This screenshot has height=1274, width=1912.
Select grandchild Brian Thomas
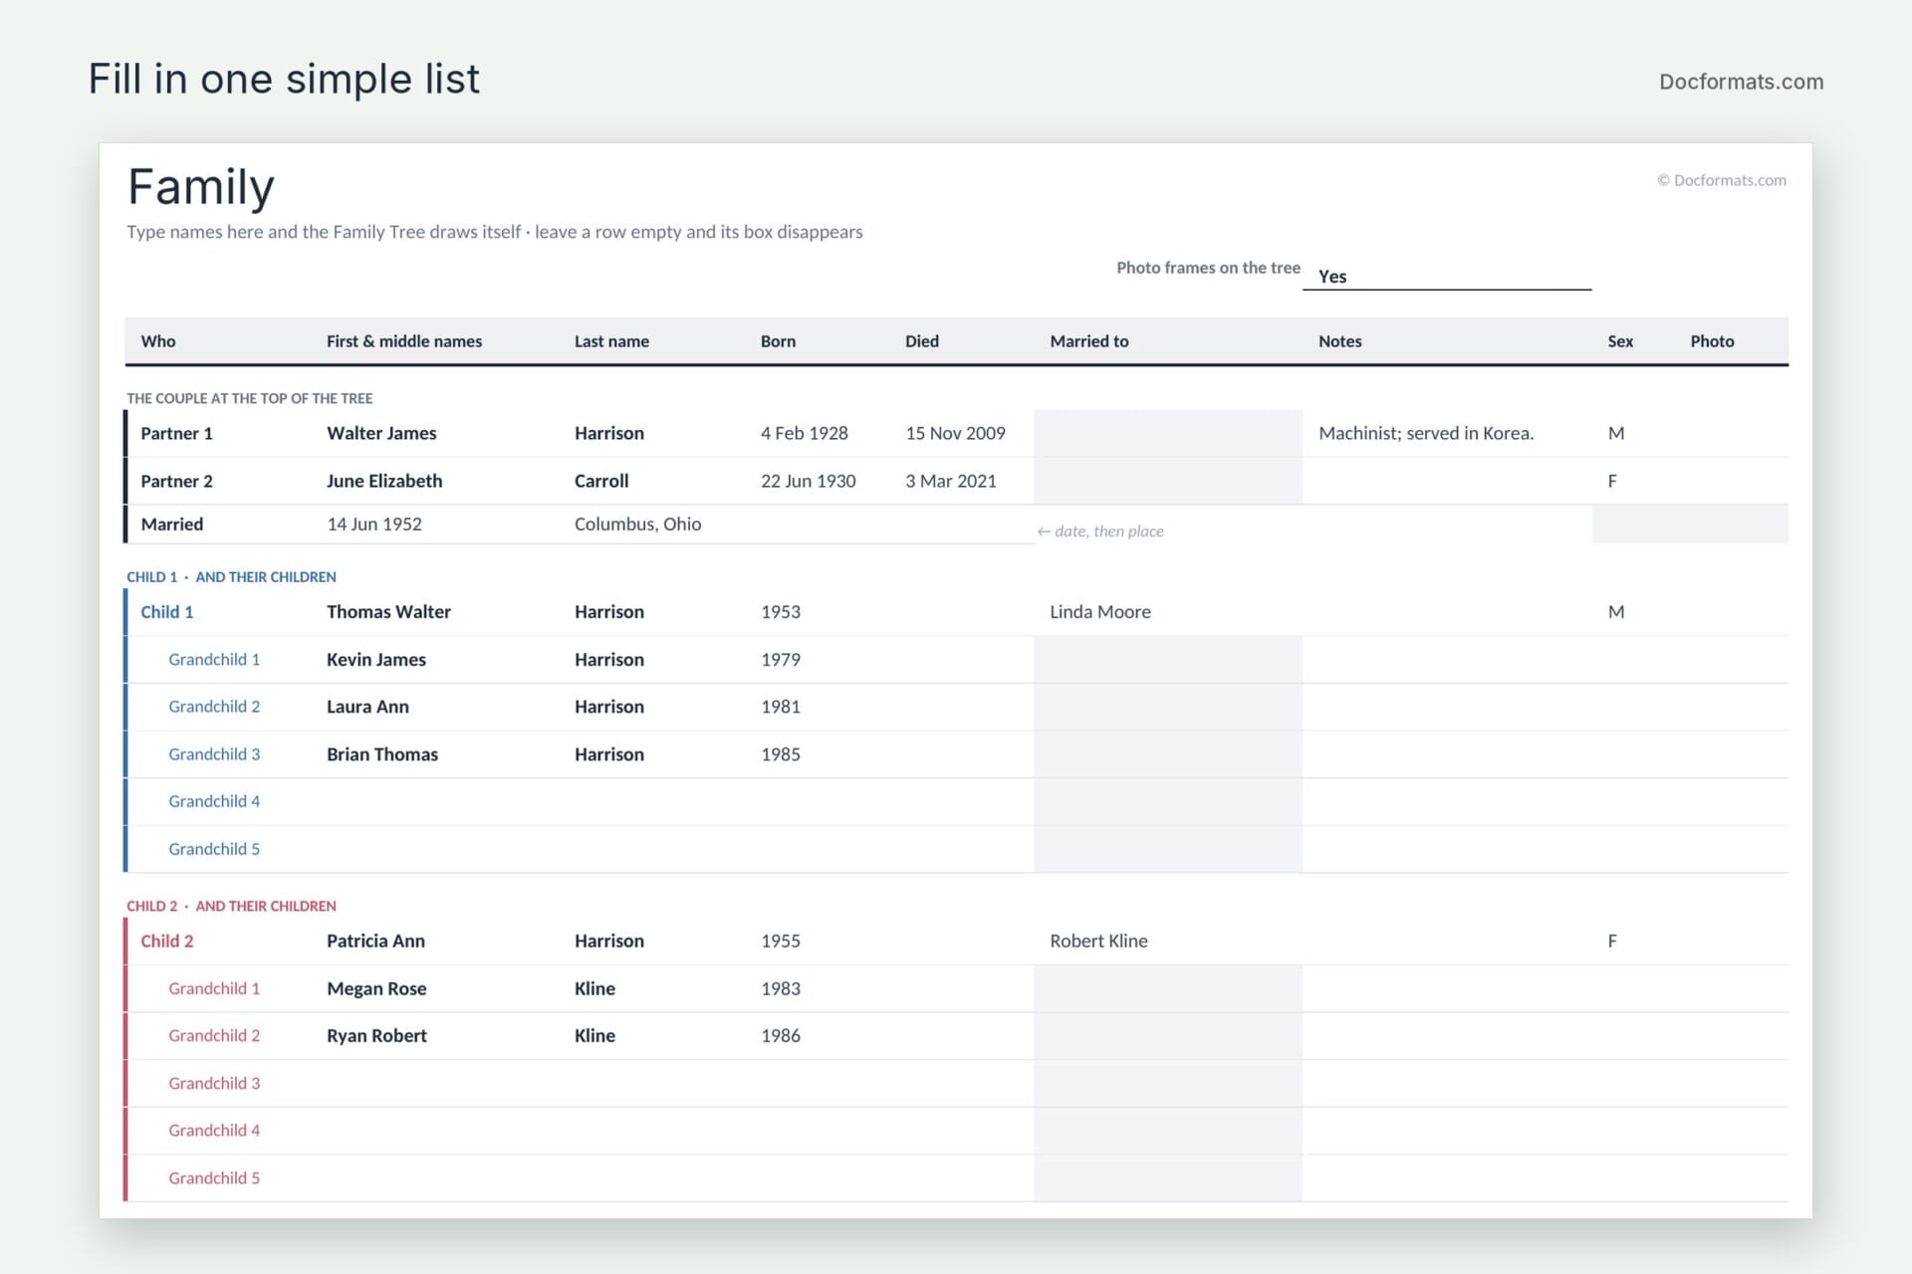click(x=382, y=753)
